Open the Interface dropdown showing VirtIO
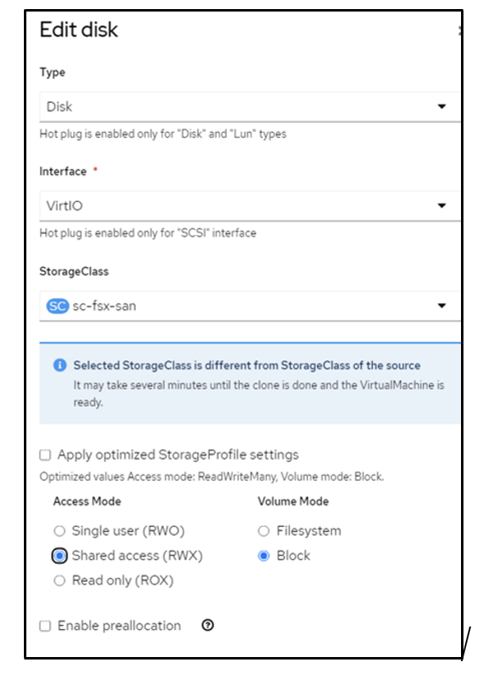 [x=249, y=205]
